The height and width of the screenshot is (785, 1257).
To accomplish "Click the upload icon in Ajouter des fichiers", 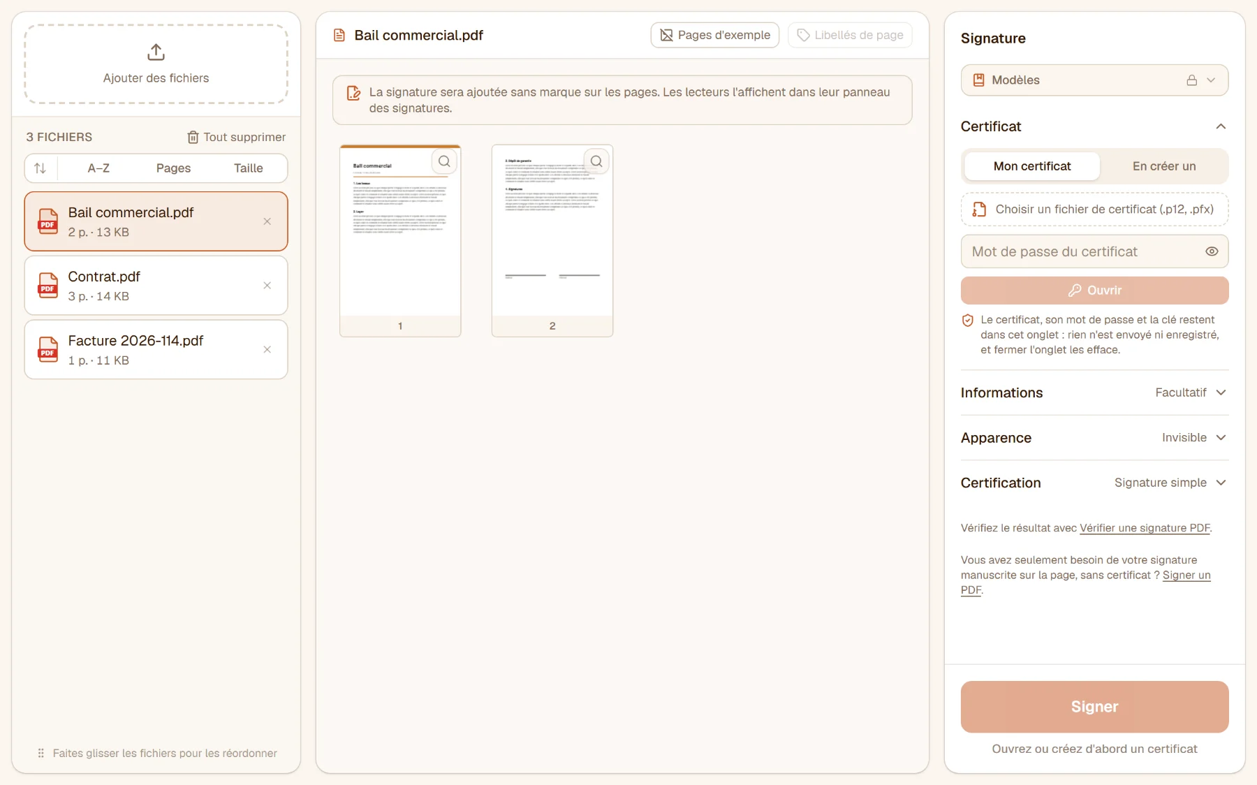I will [156, 52].
